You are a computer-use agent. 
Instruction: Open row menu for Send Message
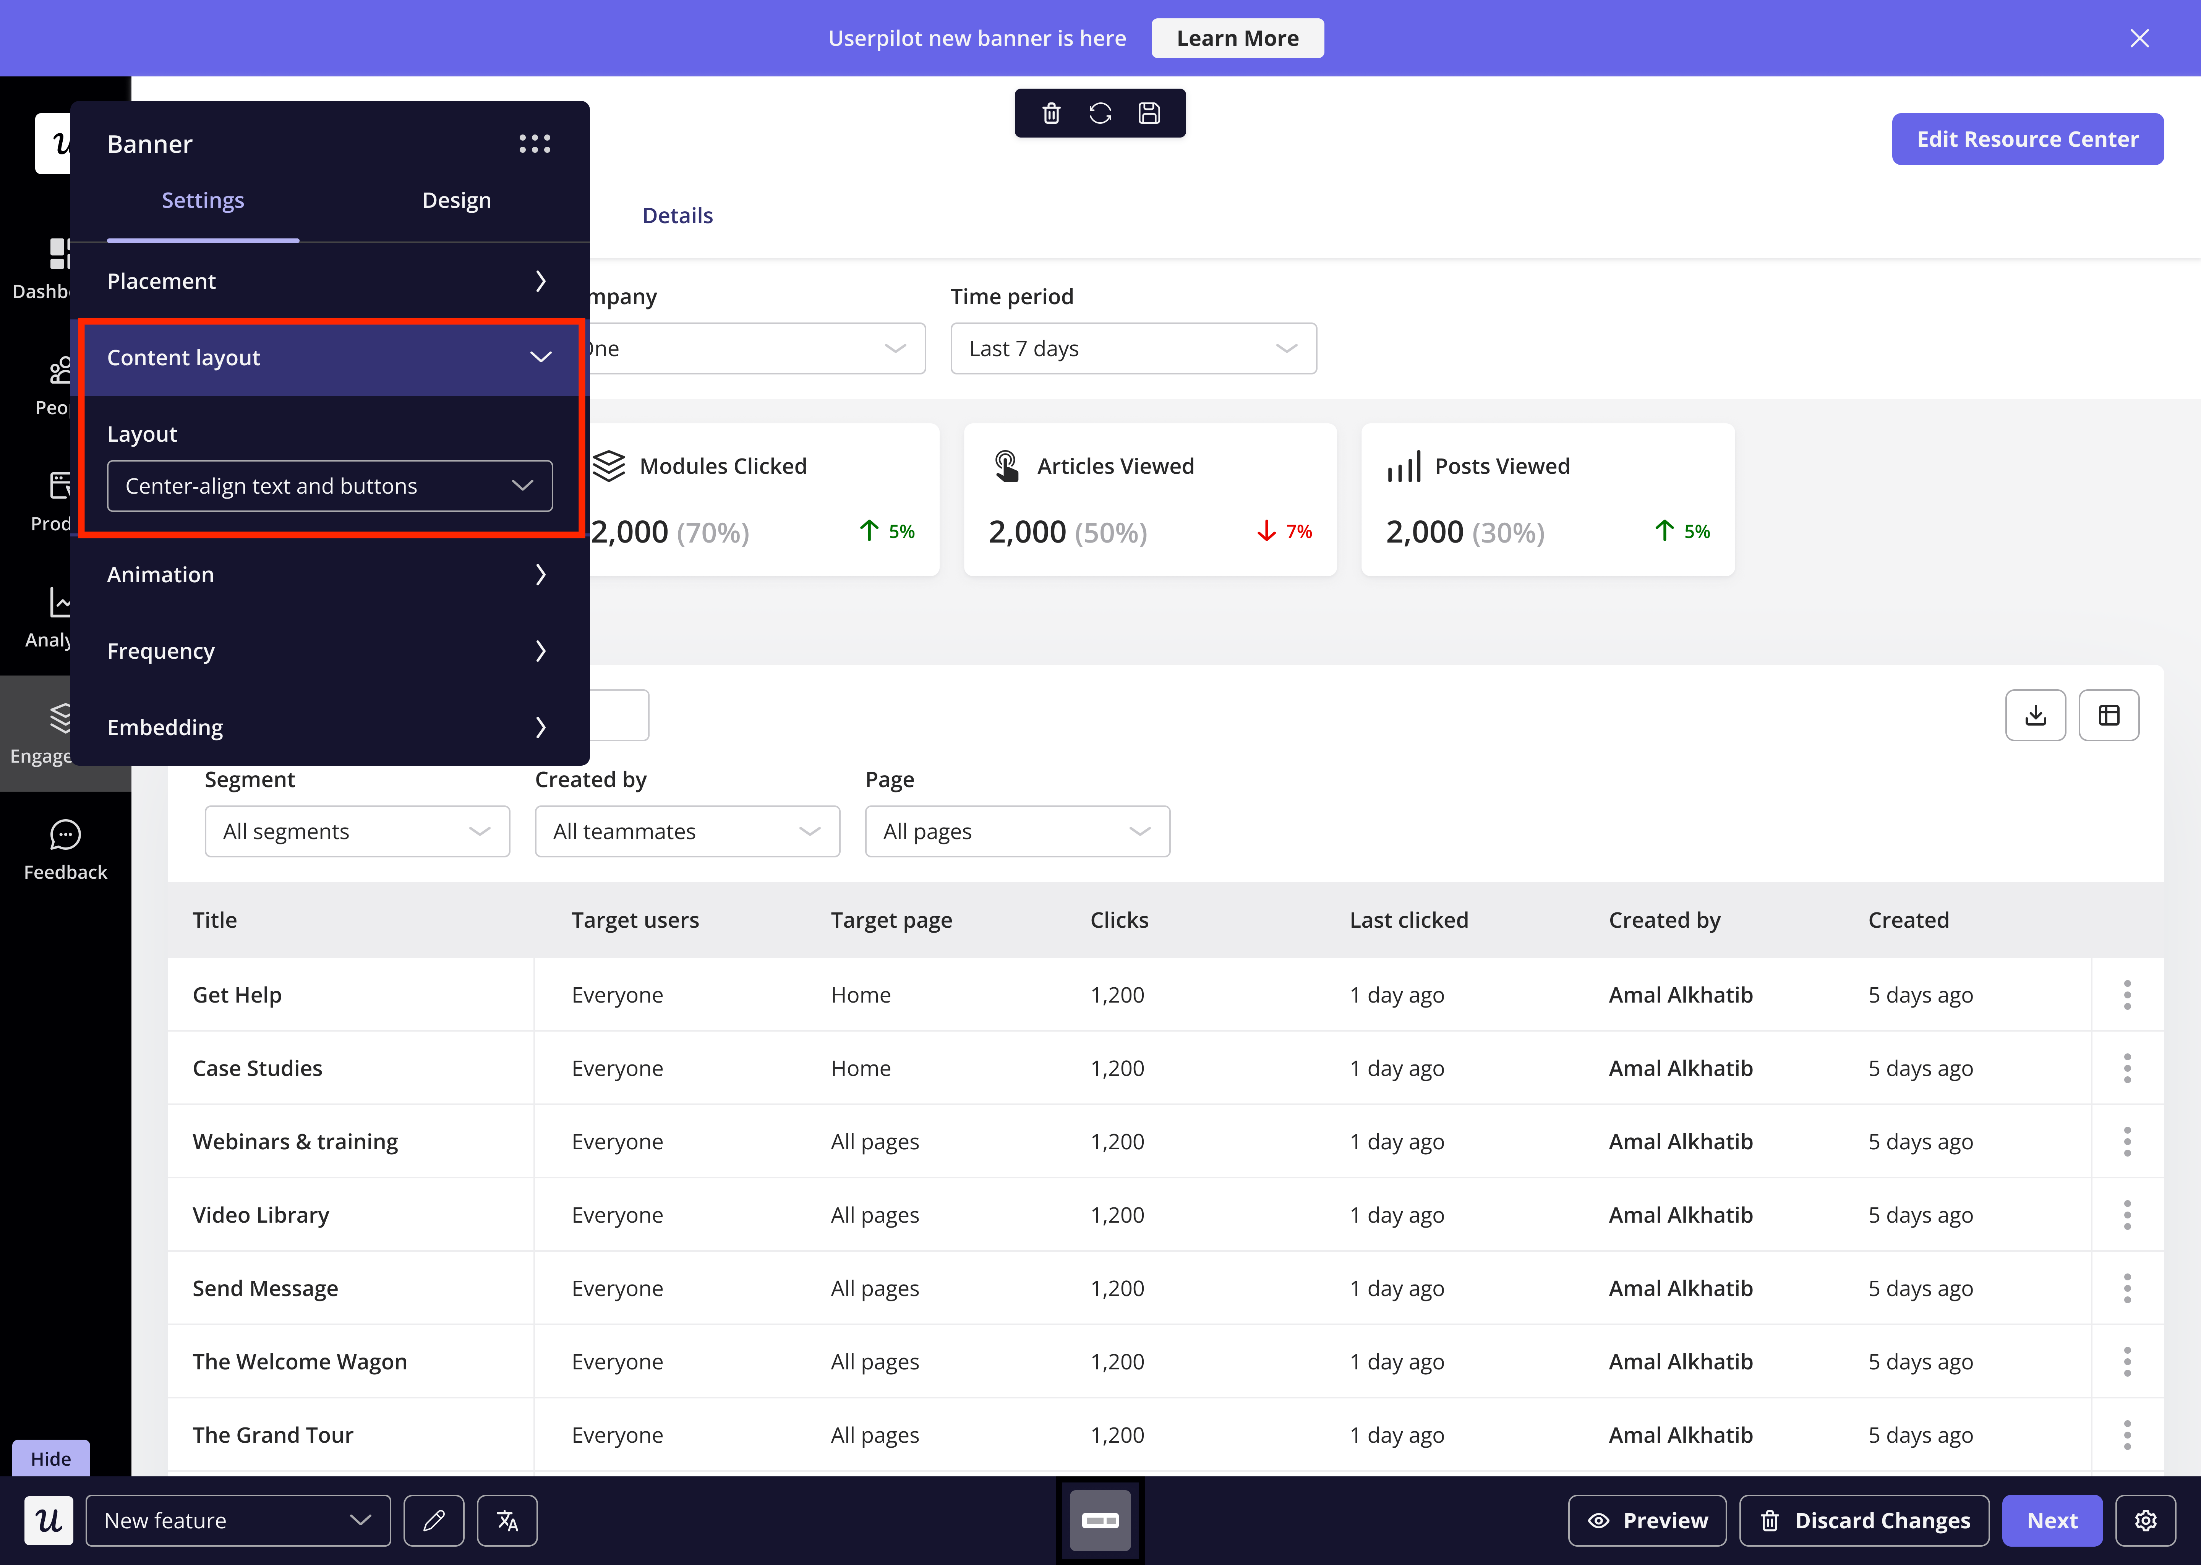click(2127, 1288)
